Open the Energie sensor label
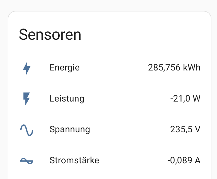 point(64,68)
